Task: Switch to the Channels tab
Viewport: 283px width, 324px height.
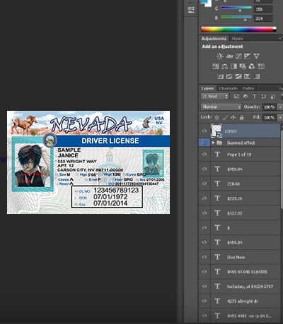Action: point(228,88)
